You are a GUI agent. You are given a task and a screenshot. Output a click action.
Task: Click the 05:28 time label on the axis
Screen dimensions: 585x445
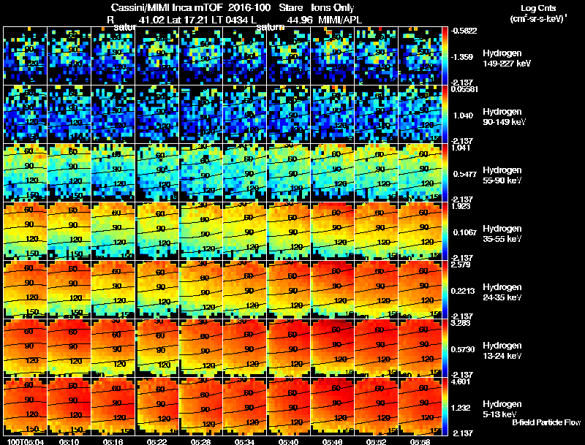coord(200,441)
